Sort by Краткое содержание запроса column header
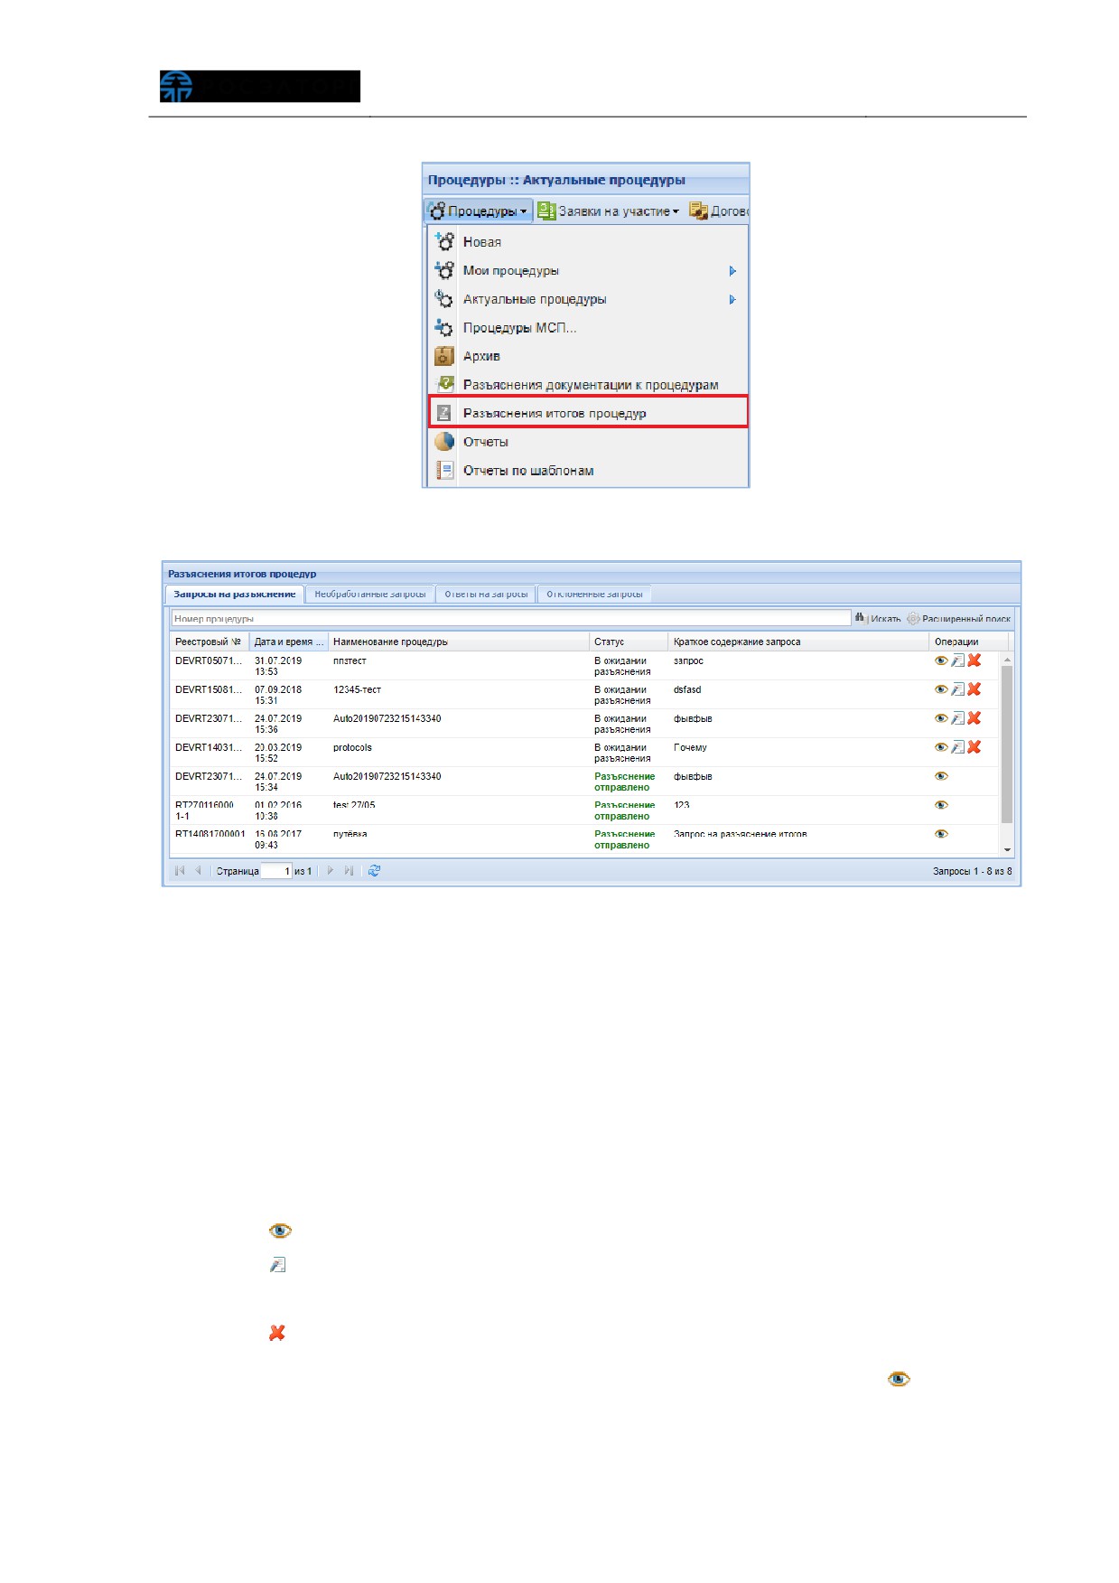This screenshot has height=1583, width=1119. coord(799,642)
